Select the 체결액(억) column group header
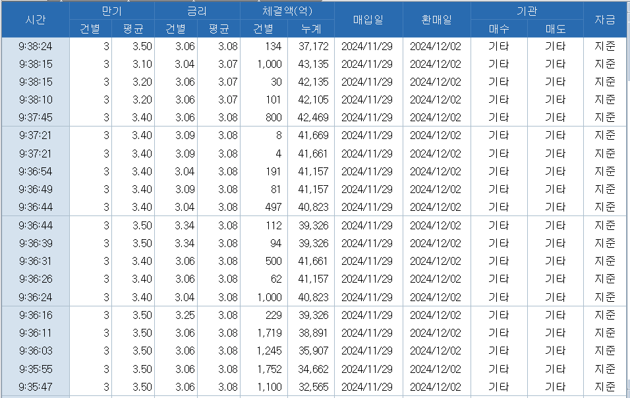The image size is (630, 398). [x=287, y=11]
